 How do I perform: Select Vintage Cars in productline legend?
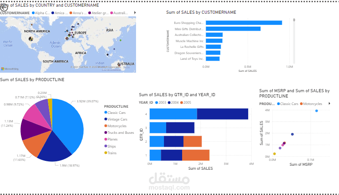tap(116, 119)
